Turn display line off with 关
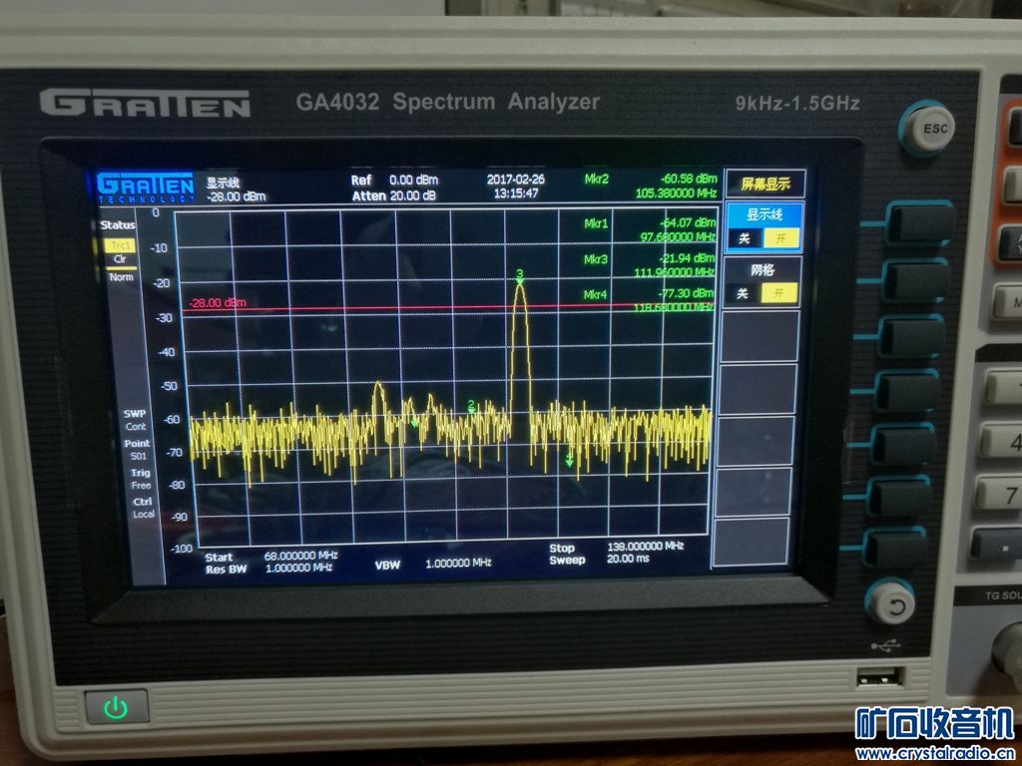 (x=744, y=239)
